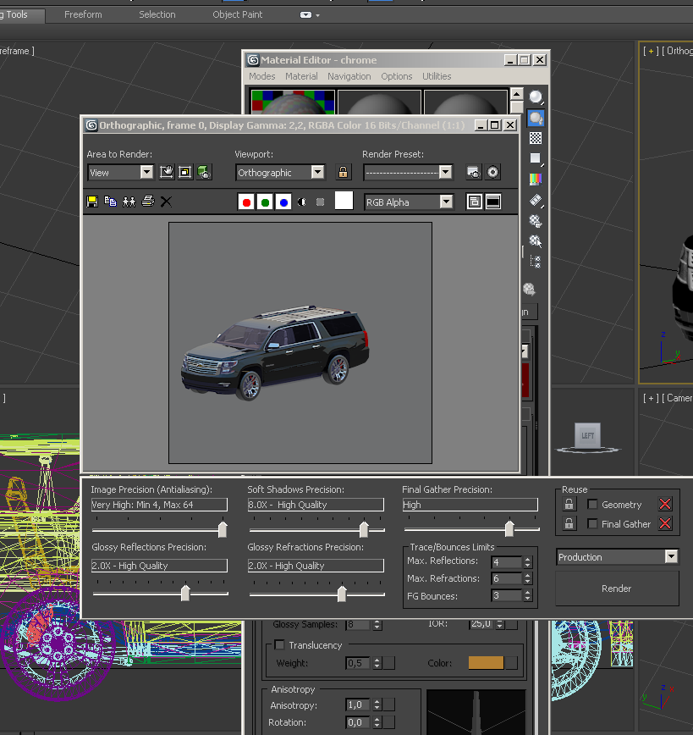Switch to the Object Paint ribbon tab

pos(238,14)
